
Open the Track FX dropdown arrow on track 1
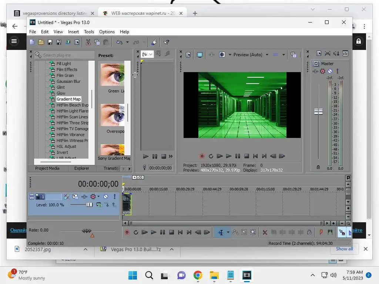[x=98, y=197]
